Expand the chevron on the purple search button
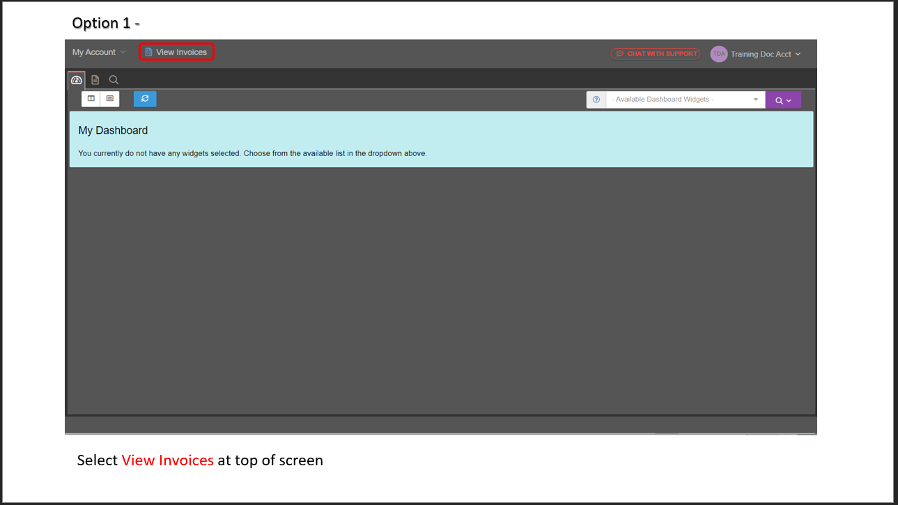This screenshot has width=898, height=505. [x=789, y=100]
